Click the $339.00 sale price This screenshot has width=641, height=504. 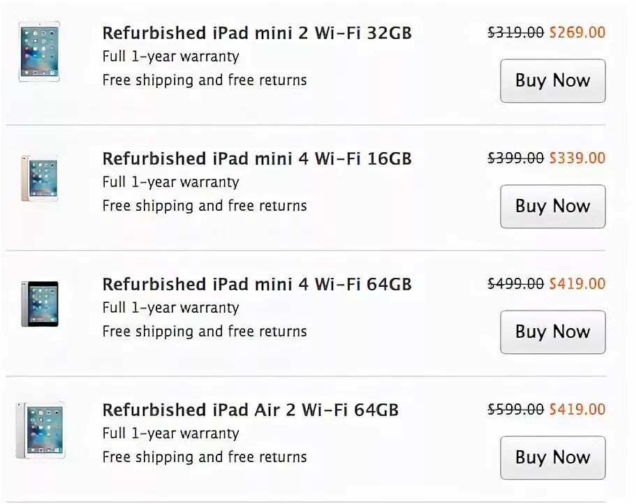click(x=577, y=158)
